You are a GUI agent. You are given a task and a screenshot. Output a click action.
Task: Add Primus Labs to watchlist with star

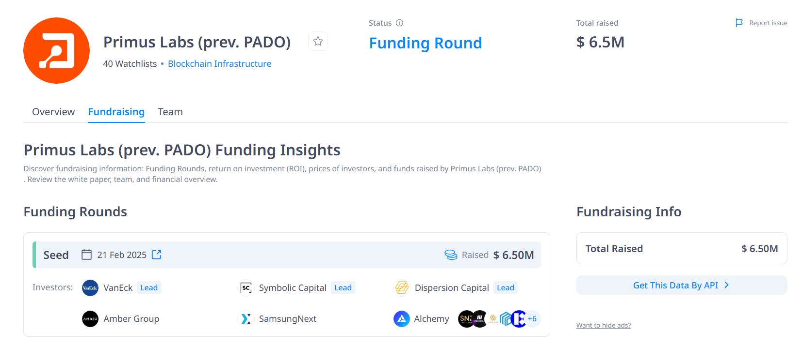pos(318,42)
